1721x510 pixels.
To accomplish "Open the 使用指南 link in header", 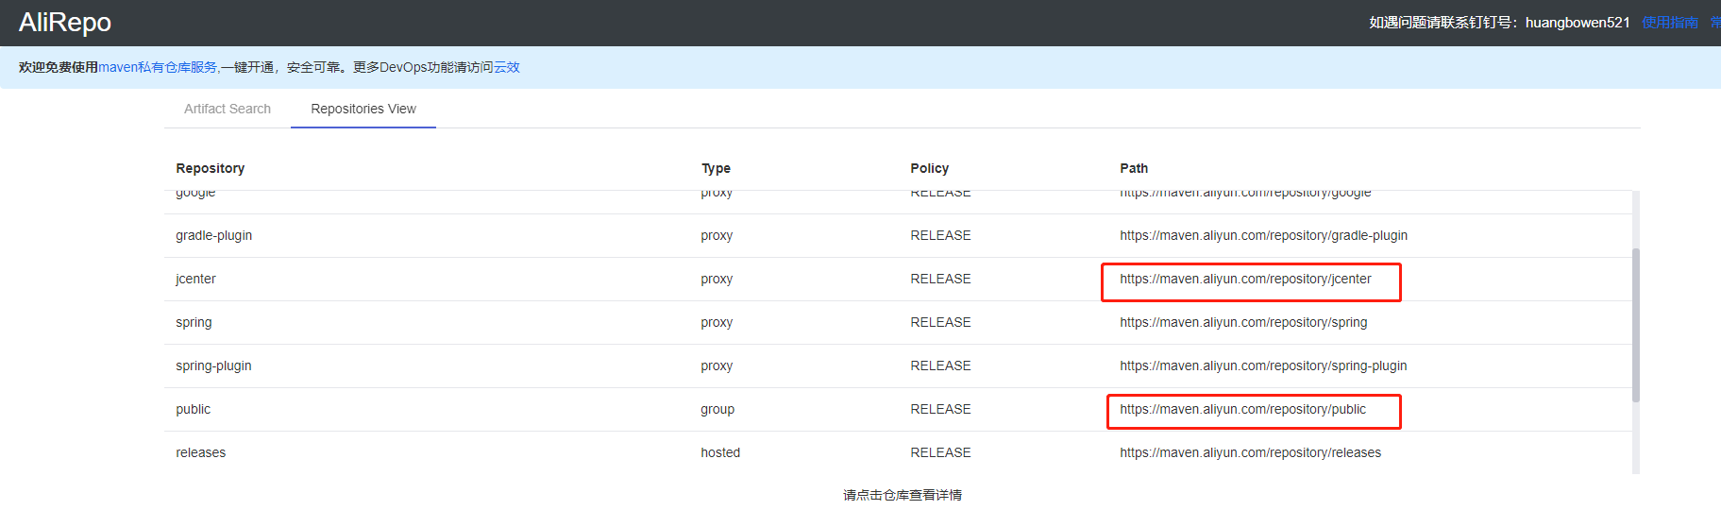I will (x=1669, y=22).
